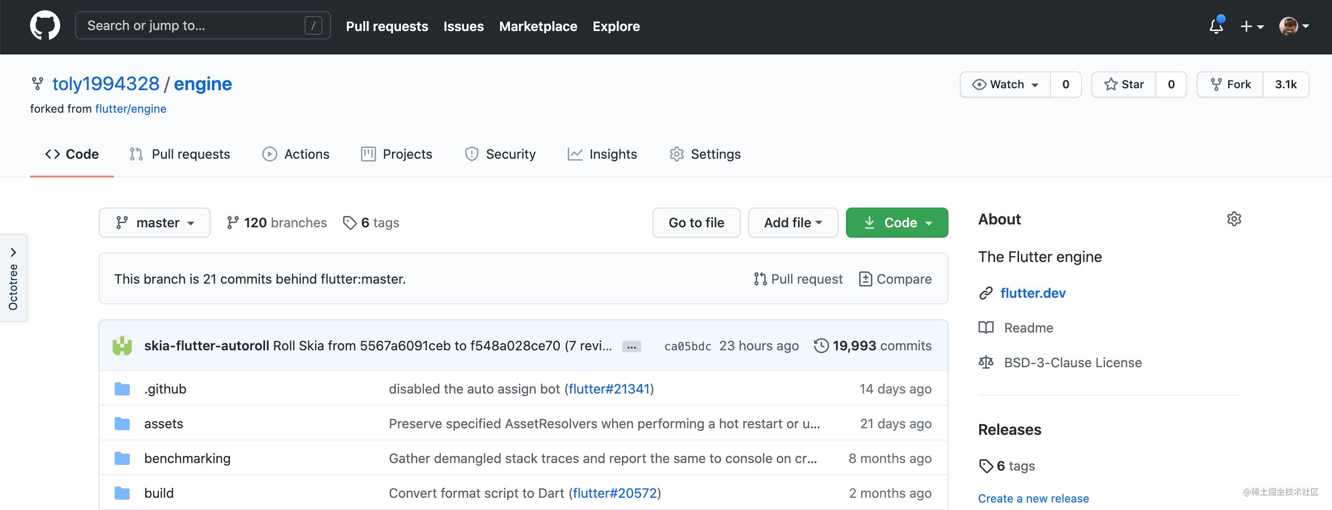1332x510 pixels.
Task: Open Issues in top navigation
Action: pyautogui.click(x=463, y=26)
